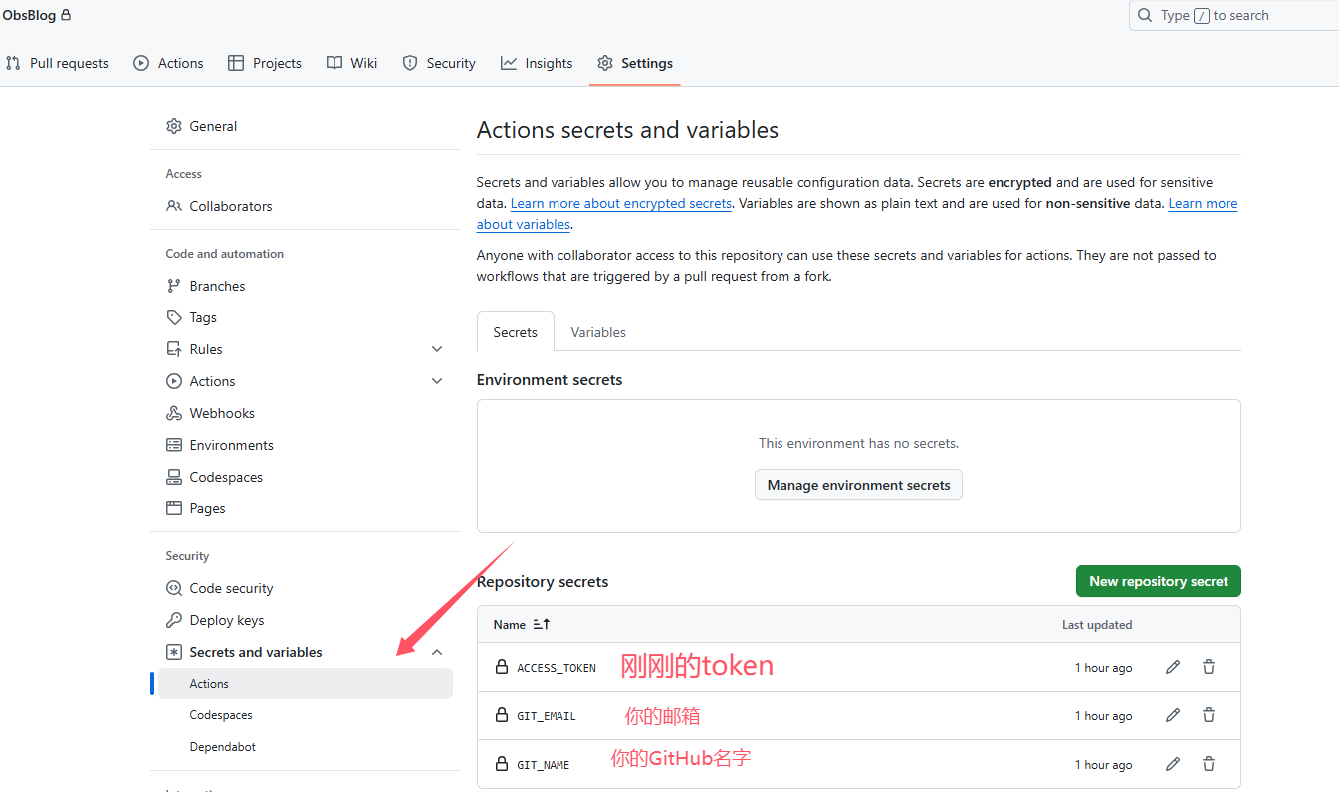The width and height of the screenshot is (1339, 792).
Task: Select Actions under Secrets and variables
Action: point(306,684)
